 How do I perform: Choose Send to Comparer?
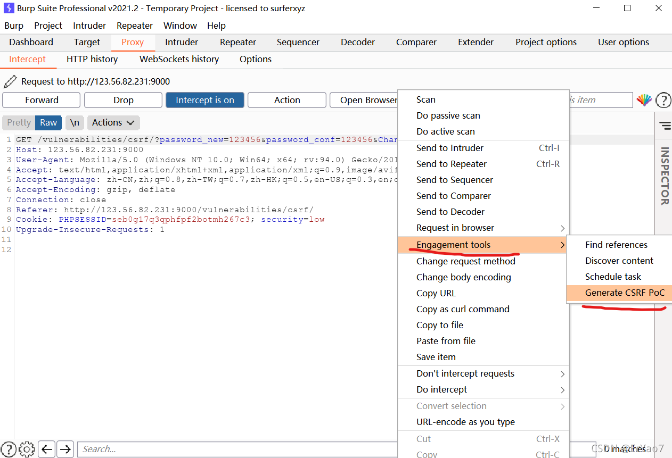click(x=483, y=196)
